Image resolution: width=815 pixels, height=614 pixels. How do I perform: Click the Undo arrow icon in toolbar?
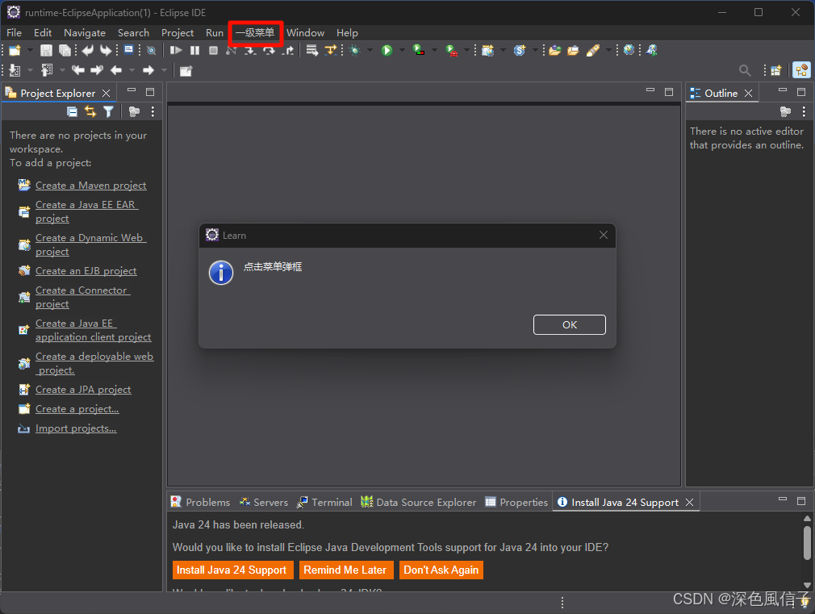[88, 51]
